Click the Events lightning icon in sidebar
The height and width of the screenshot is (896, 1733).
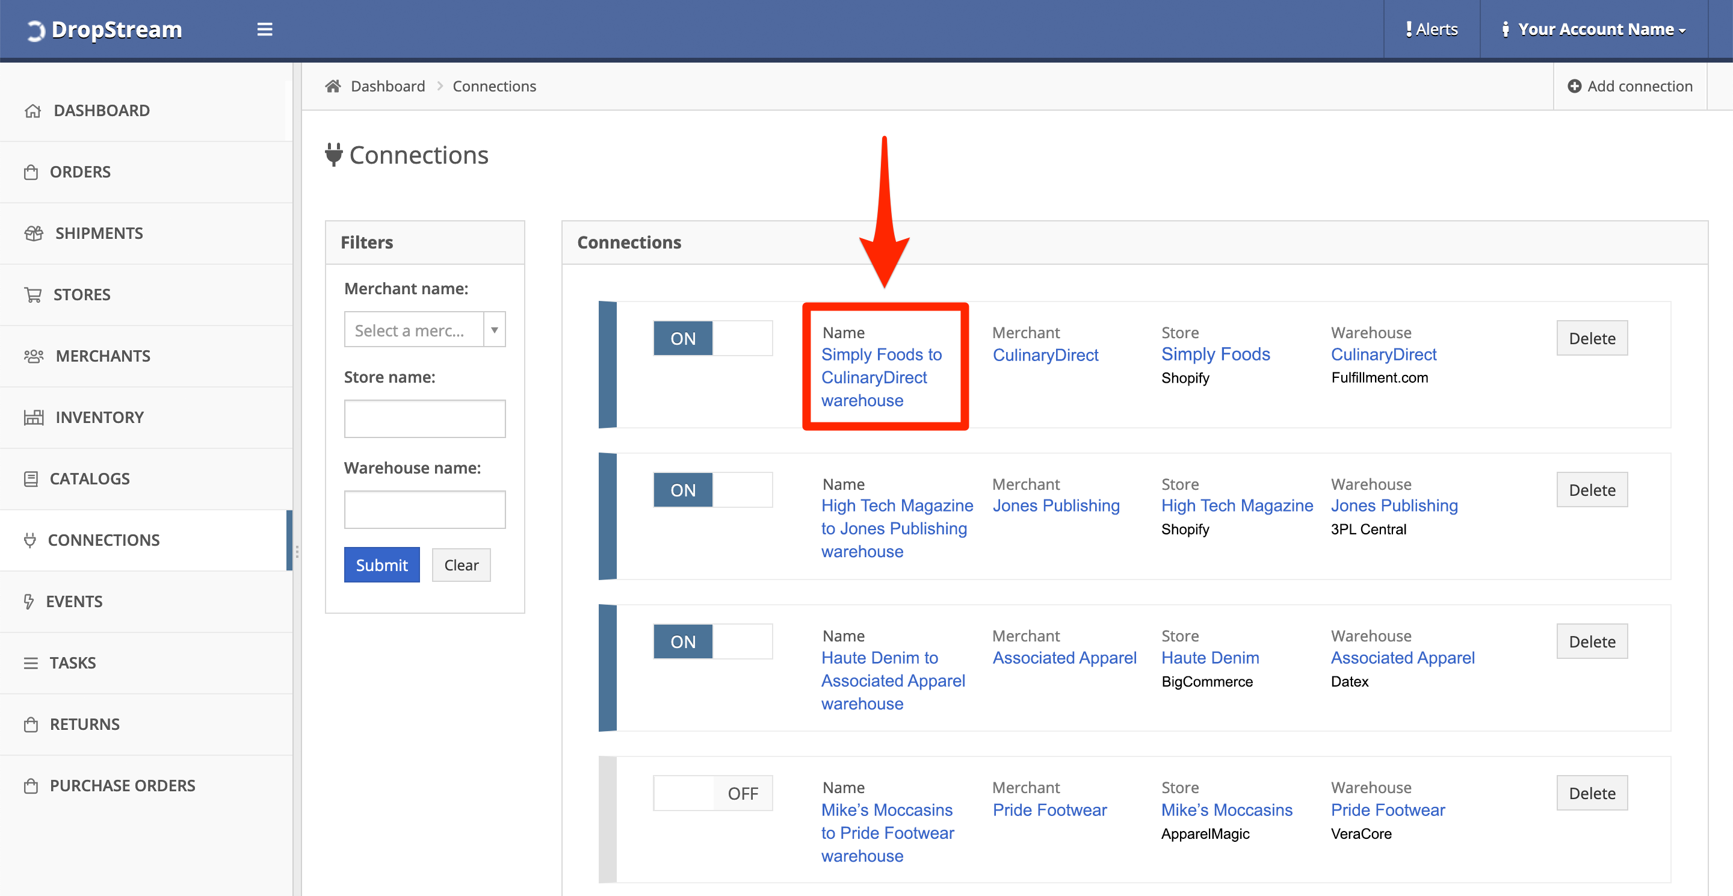(28, 601)
